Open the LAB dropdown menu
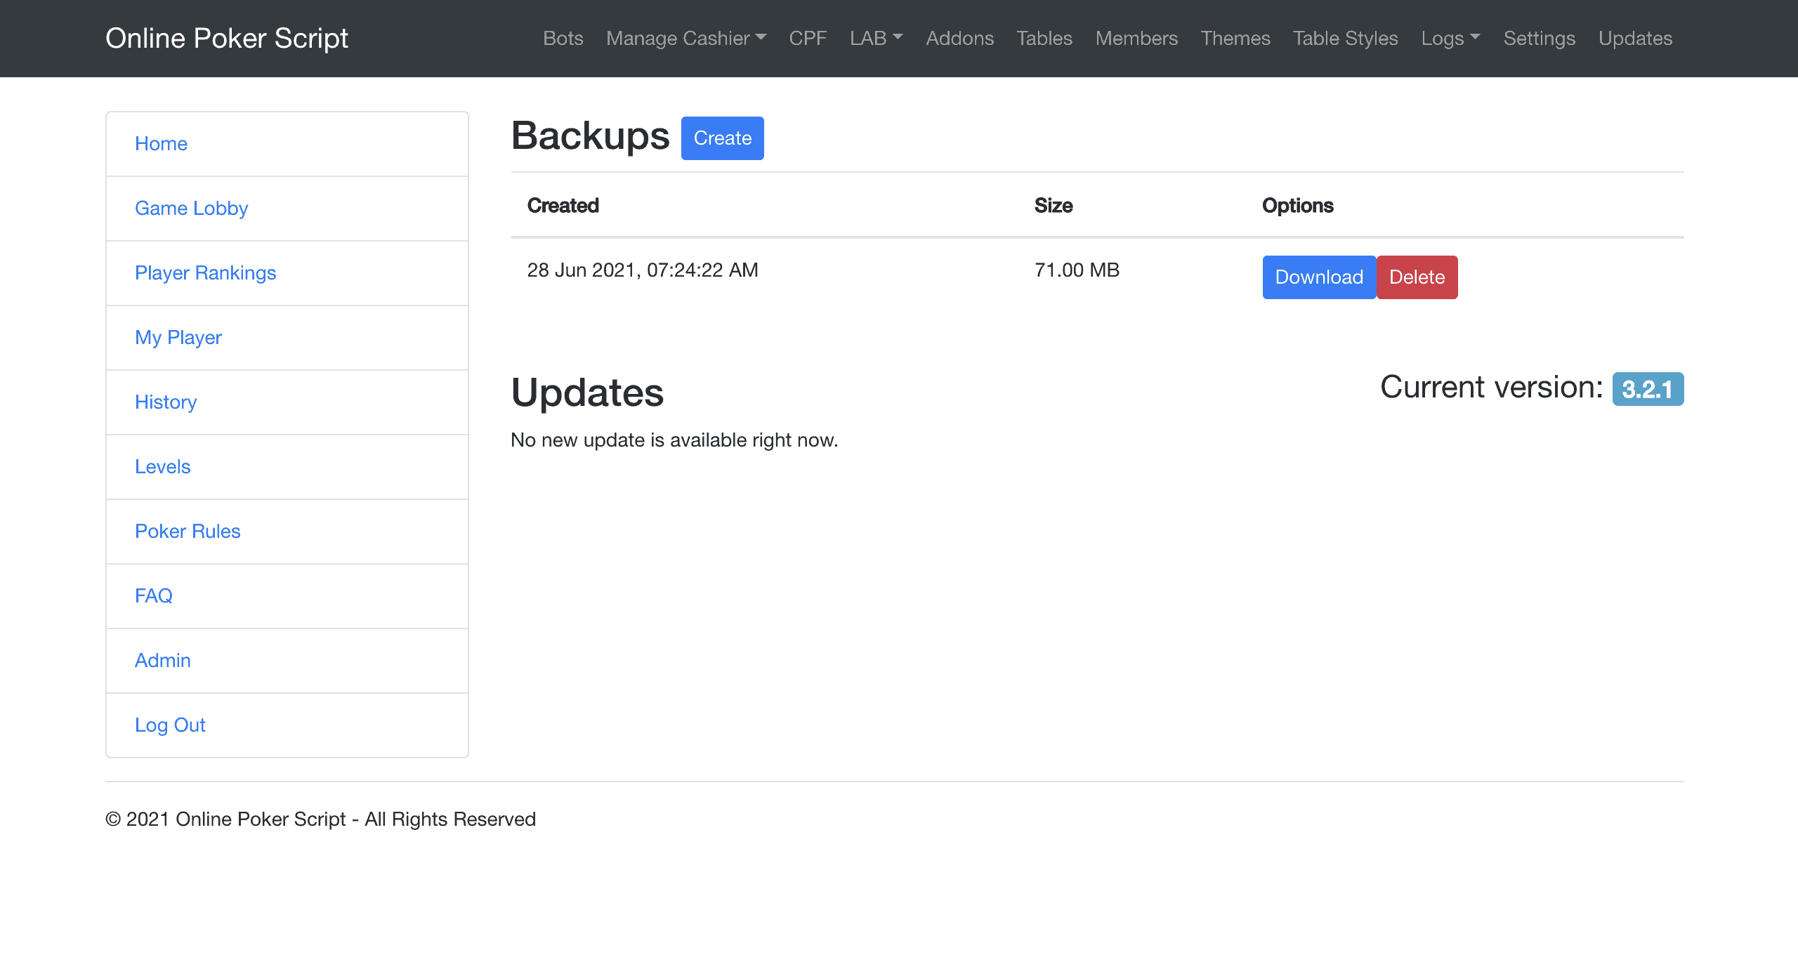The image size is (1798, 962). click(875, 38)
